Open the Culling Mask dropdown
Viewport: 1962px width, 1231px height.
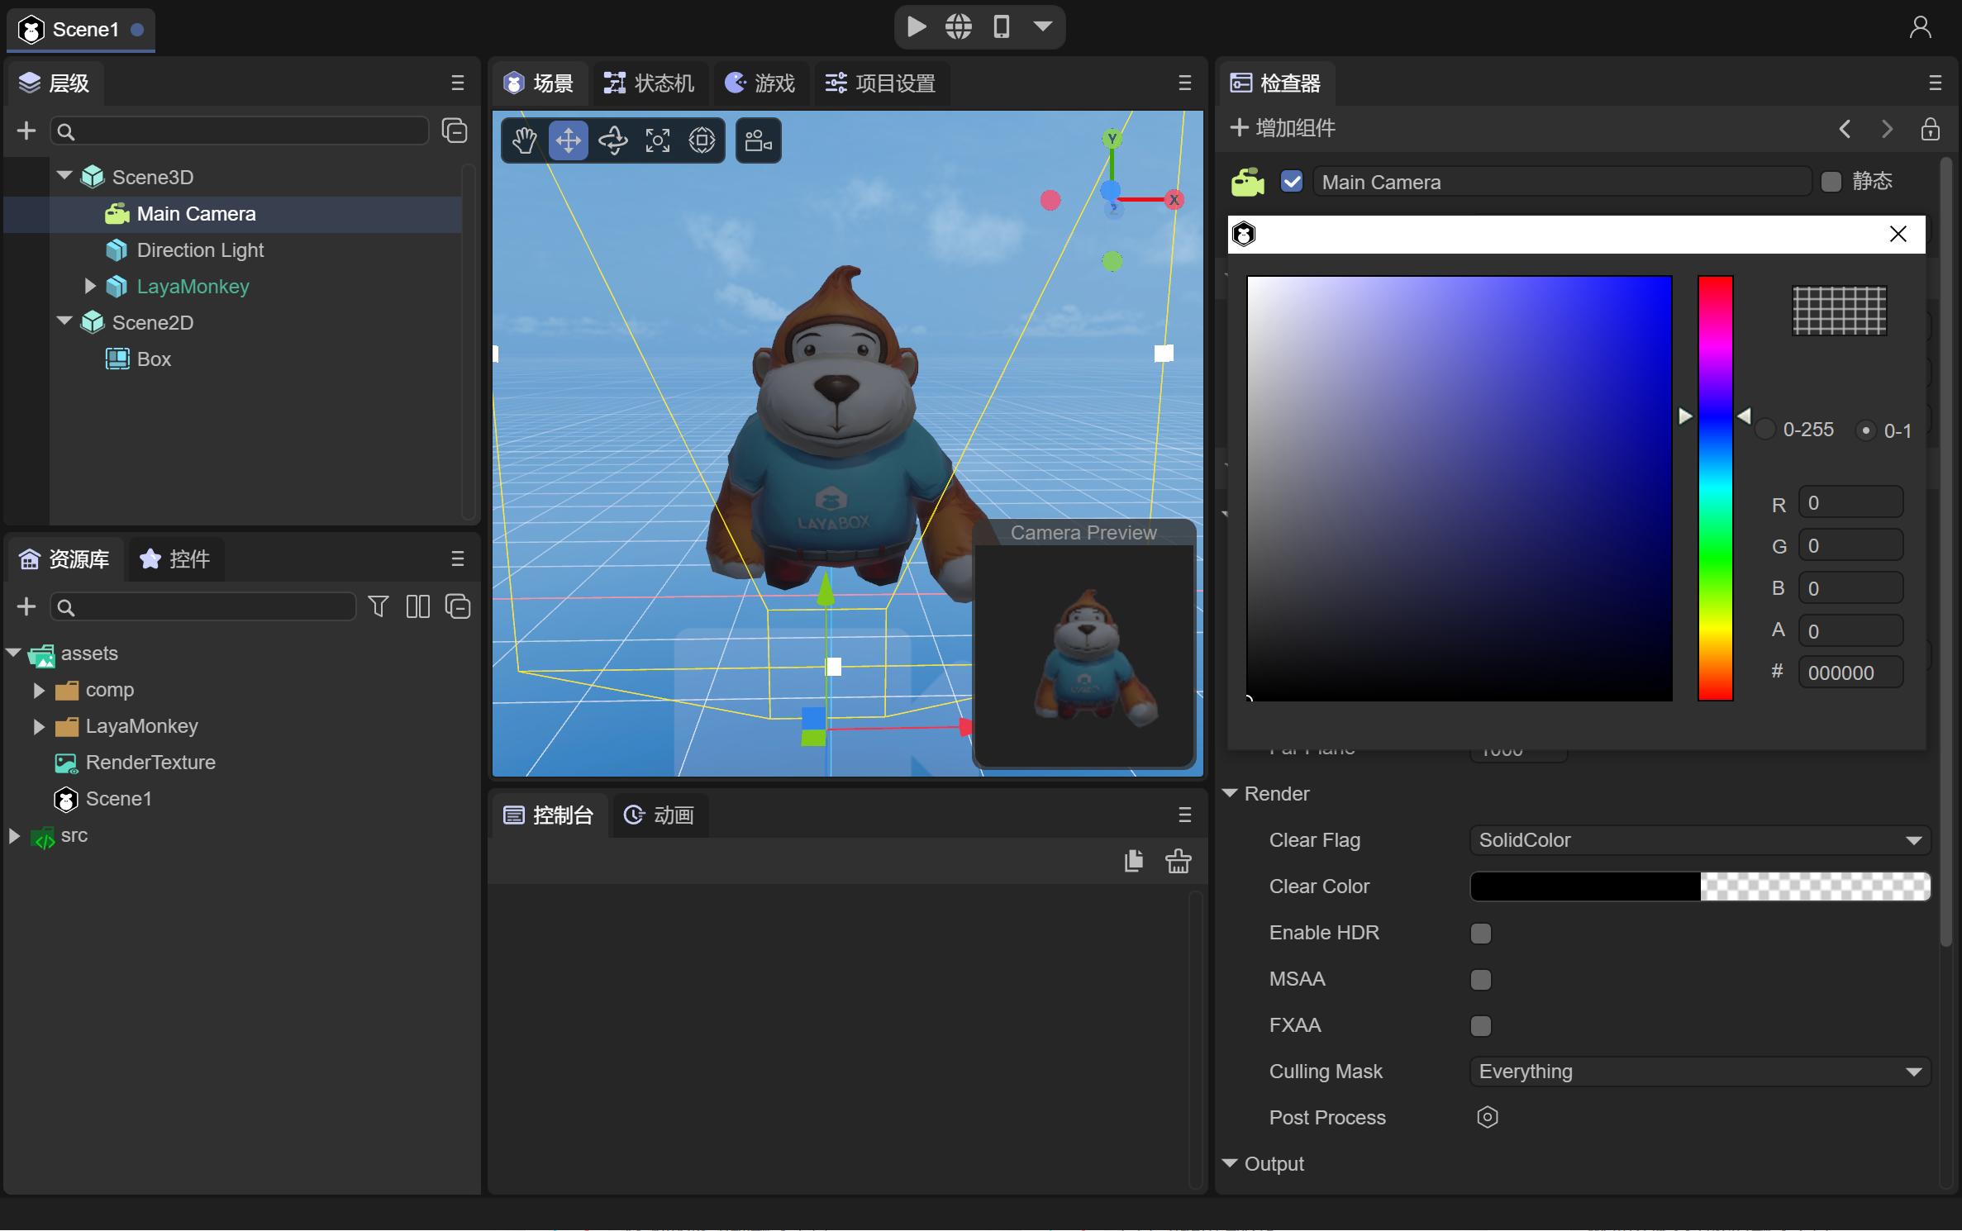pos(1699,1072)
